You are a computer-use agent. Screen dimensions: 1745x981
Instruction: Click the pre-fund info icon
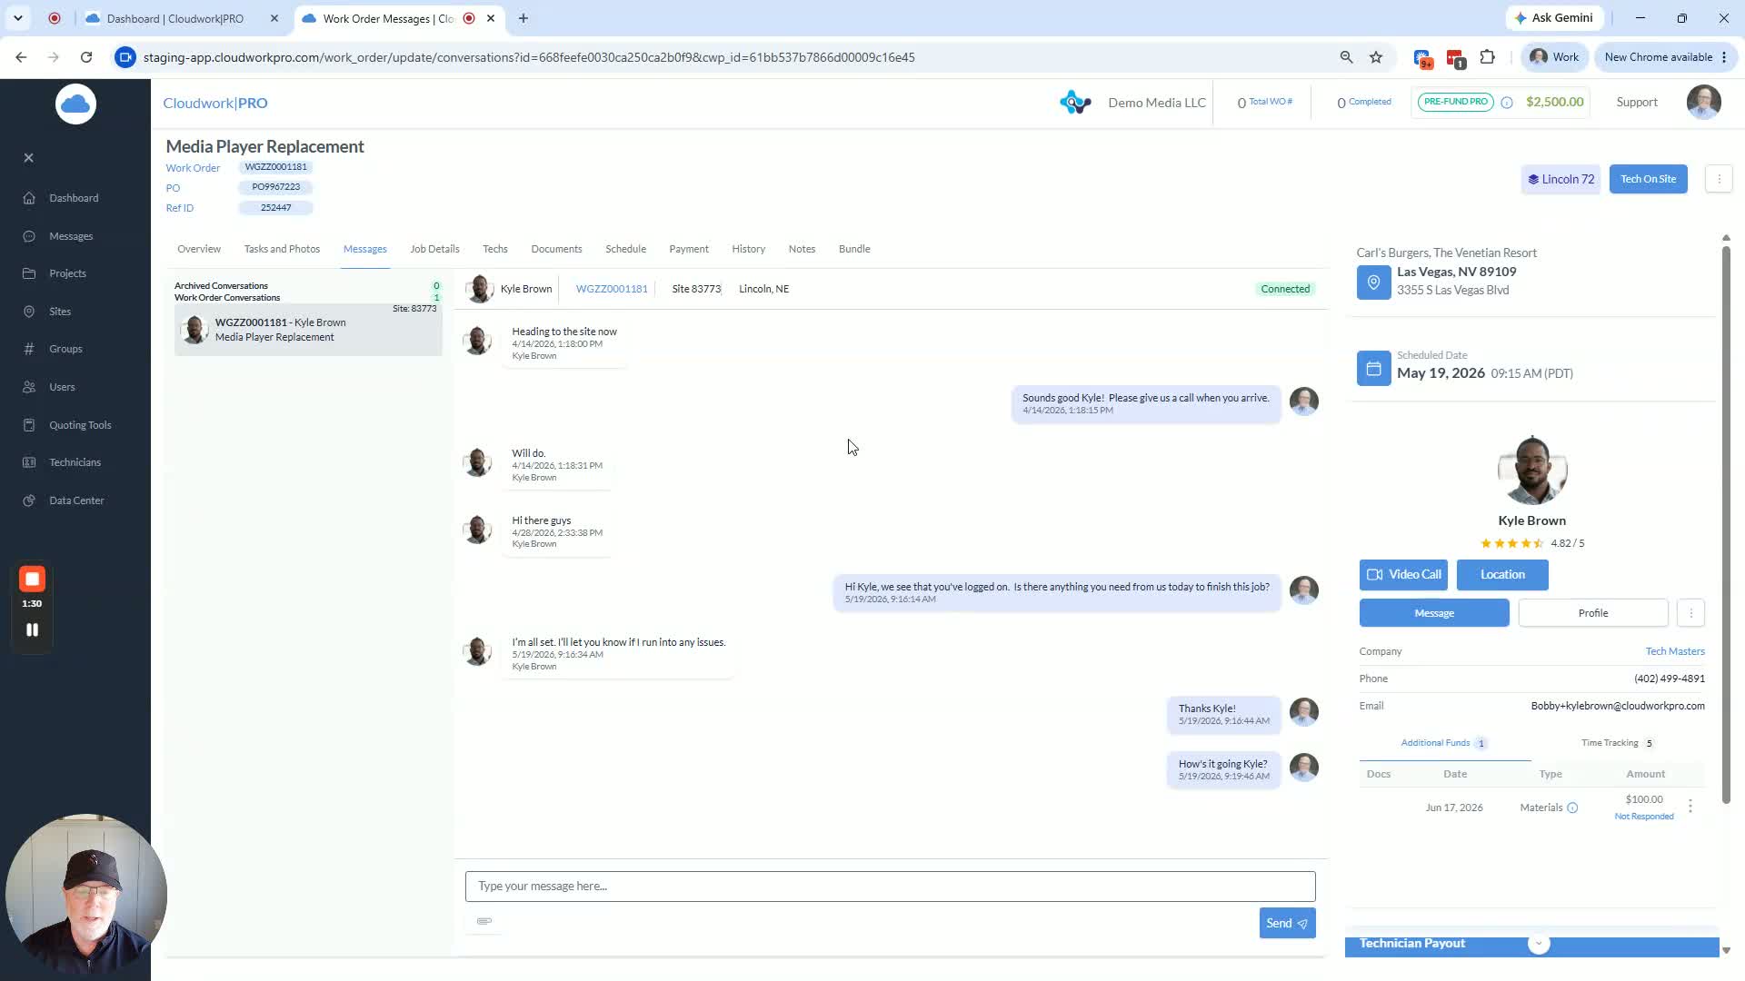coord(1507,103)
